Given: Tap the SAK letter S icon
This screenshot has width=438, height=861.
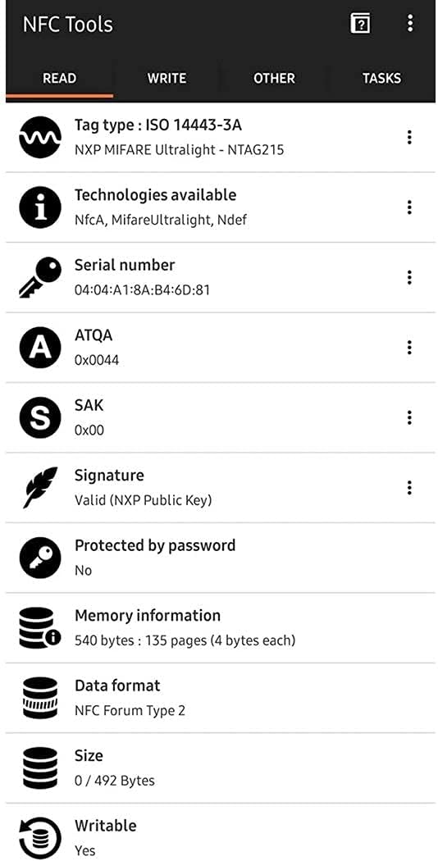Looking at the screenshot, I should (x=40, y=418).
